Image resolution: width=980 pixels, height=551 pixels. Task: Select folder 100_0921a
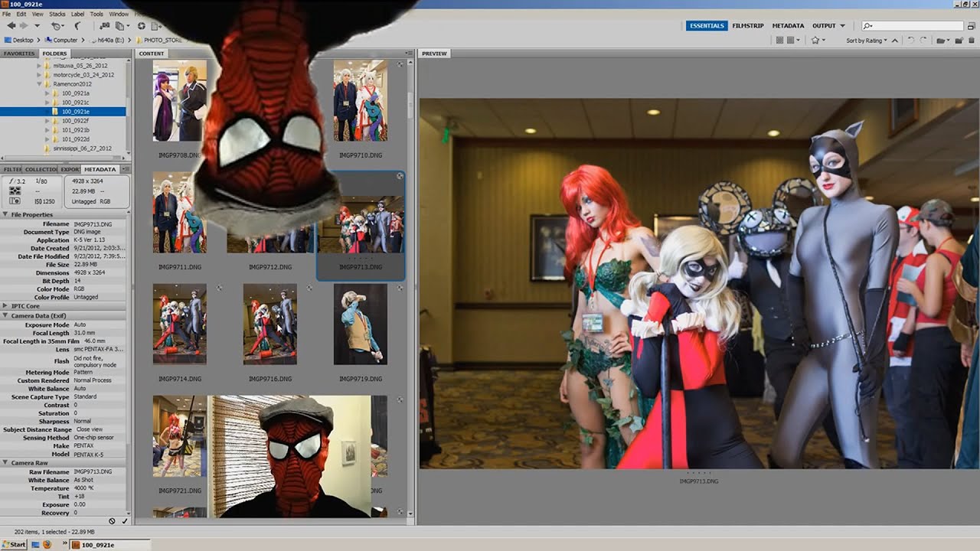click(x=75, y=93)
